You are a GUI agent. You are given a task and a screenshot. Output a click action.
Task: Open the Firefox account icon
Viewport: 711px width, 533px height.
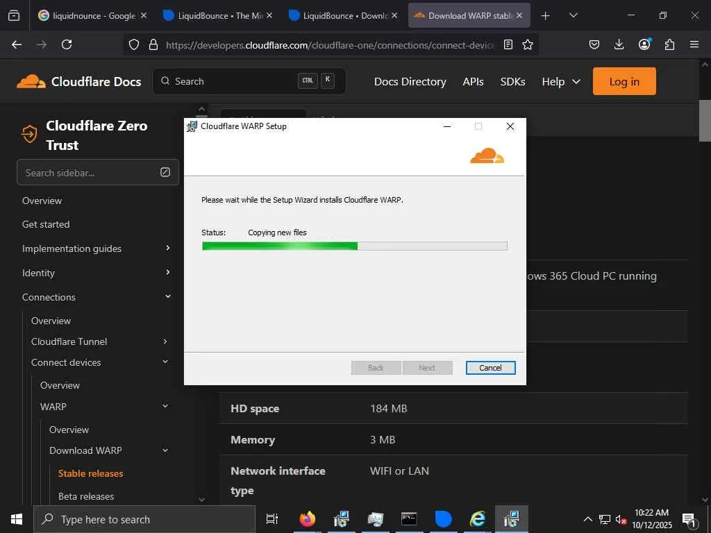pyautogui.click(x=644, y=44)
